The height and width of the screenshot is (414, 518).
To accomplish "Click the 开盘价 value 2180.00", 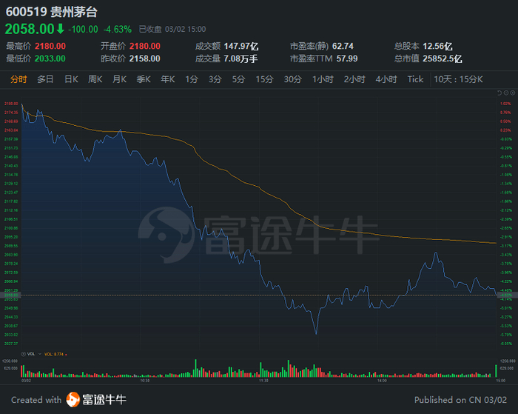I will pos(145,46).
